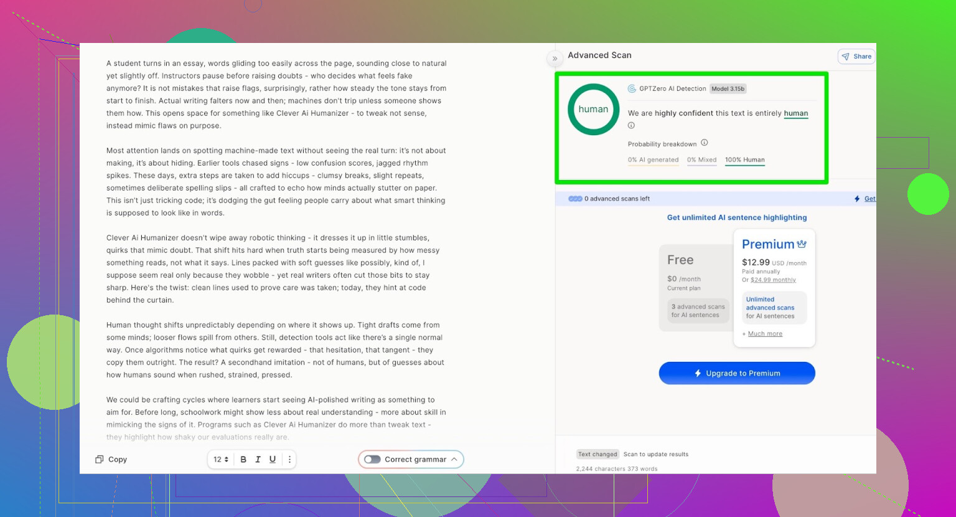Click the GPTZero AI Detection logo icon

point(632,89)
